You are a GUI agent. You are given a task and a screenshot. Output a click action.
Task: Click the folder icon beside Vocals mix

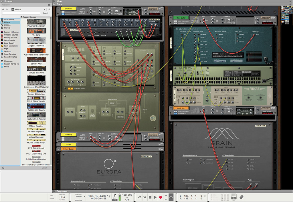coord(49,5)
